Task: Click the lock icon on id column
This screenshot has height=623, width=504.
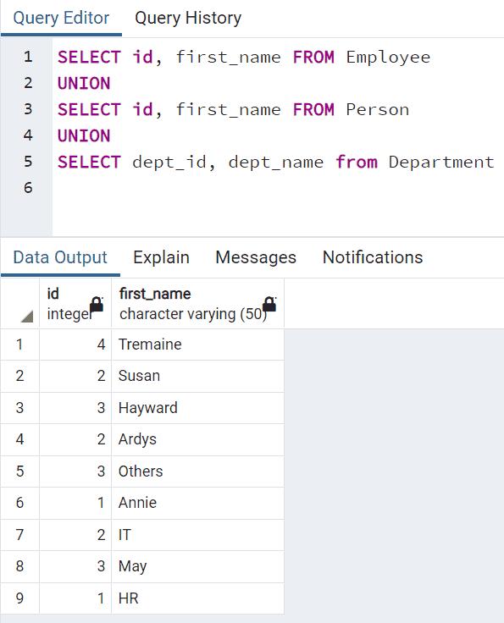Action: click(97, 305)
